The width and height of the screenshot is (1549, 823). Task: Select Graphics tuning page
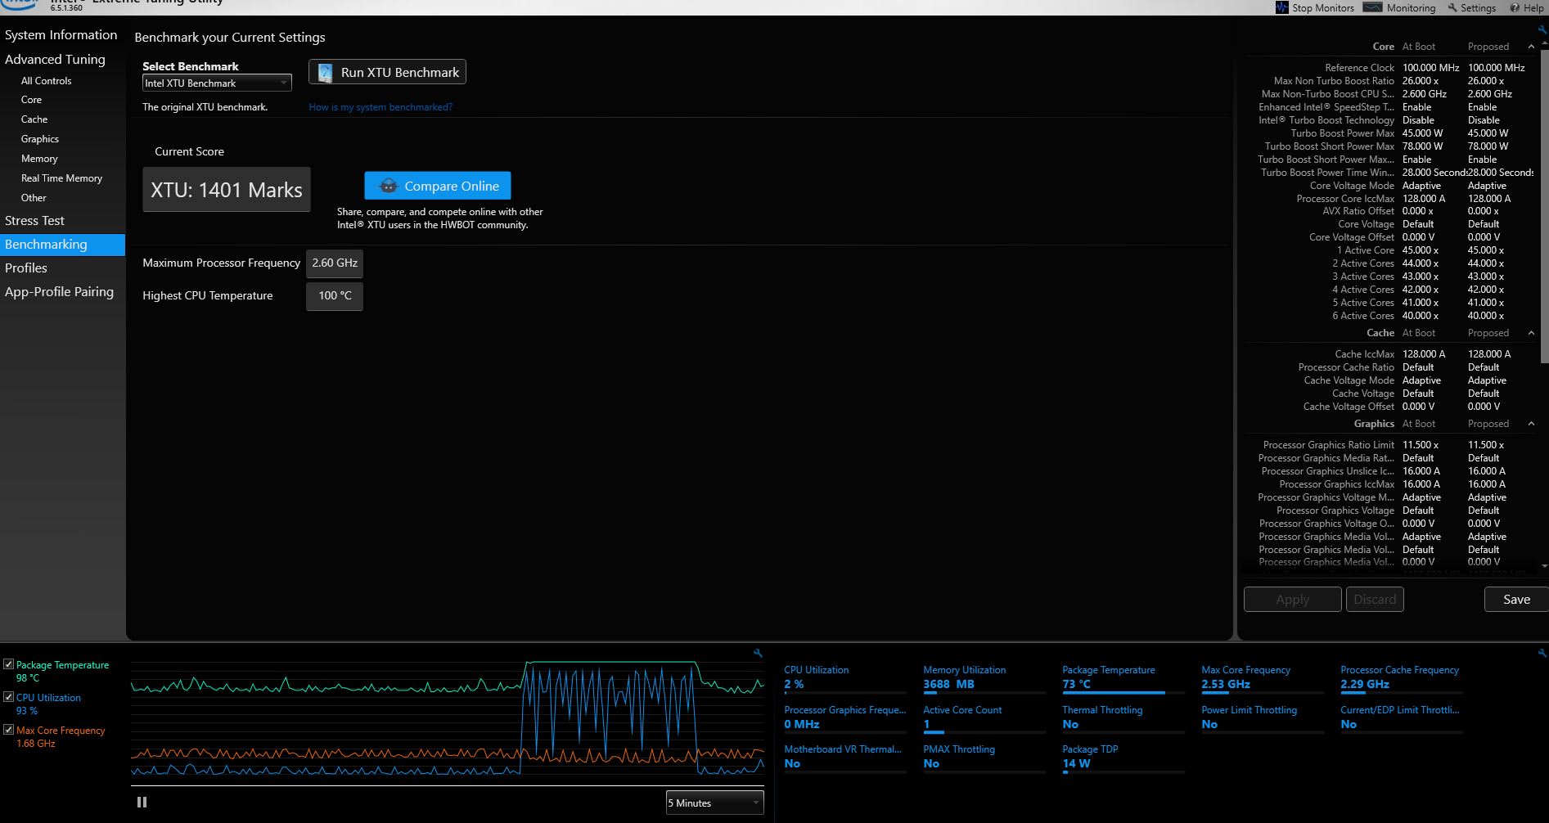tap(40, 139)
